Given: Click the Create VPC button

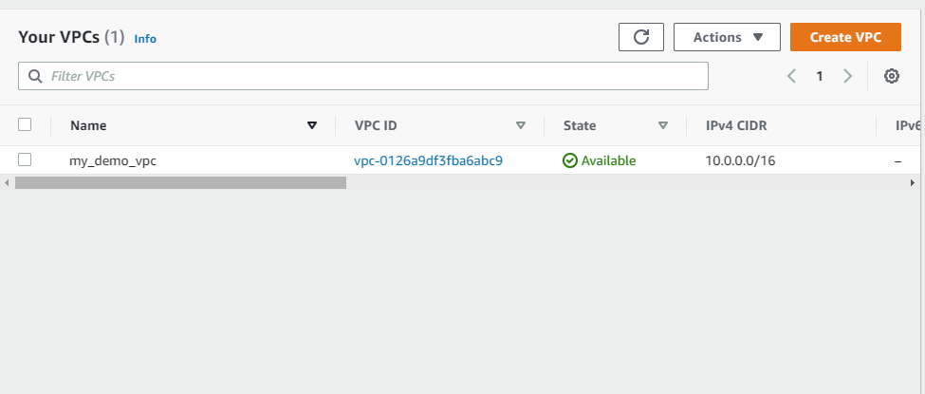Looking at the screenshot, I should (845, 37).
